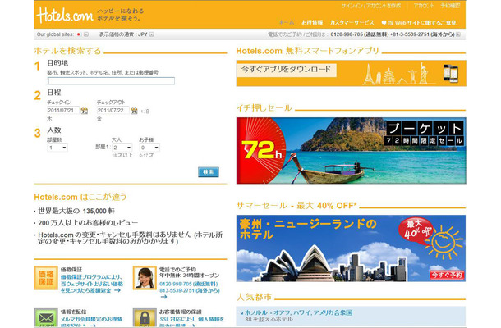Screen dimensions: 501x328
Task: Go to ホーム menu item
Action: pos(287,23)
